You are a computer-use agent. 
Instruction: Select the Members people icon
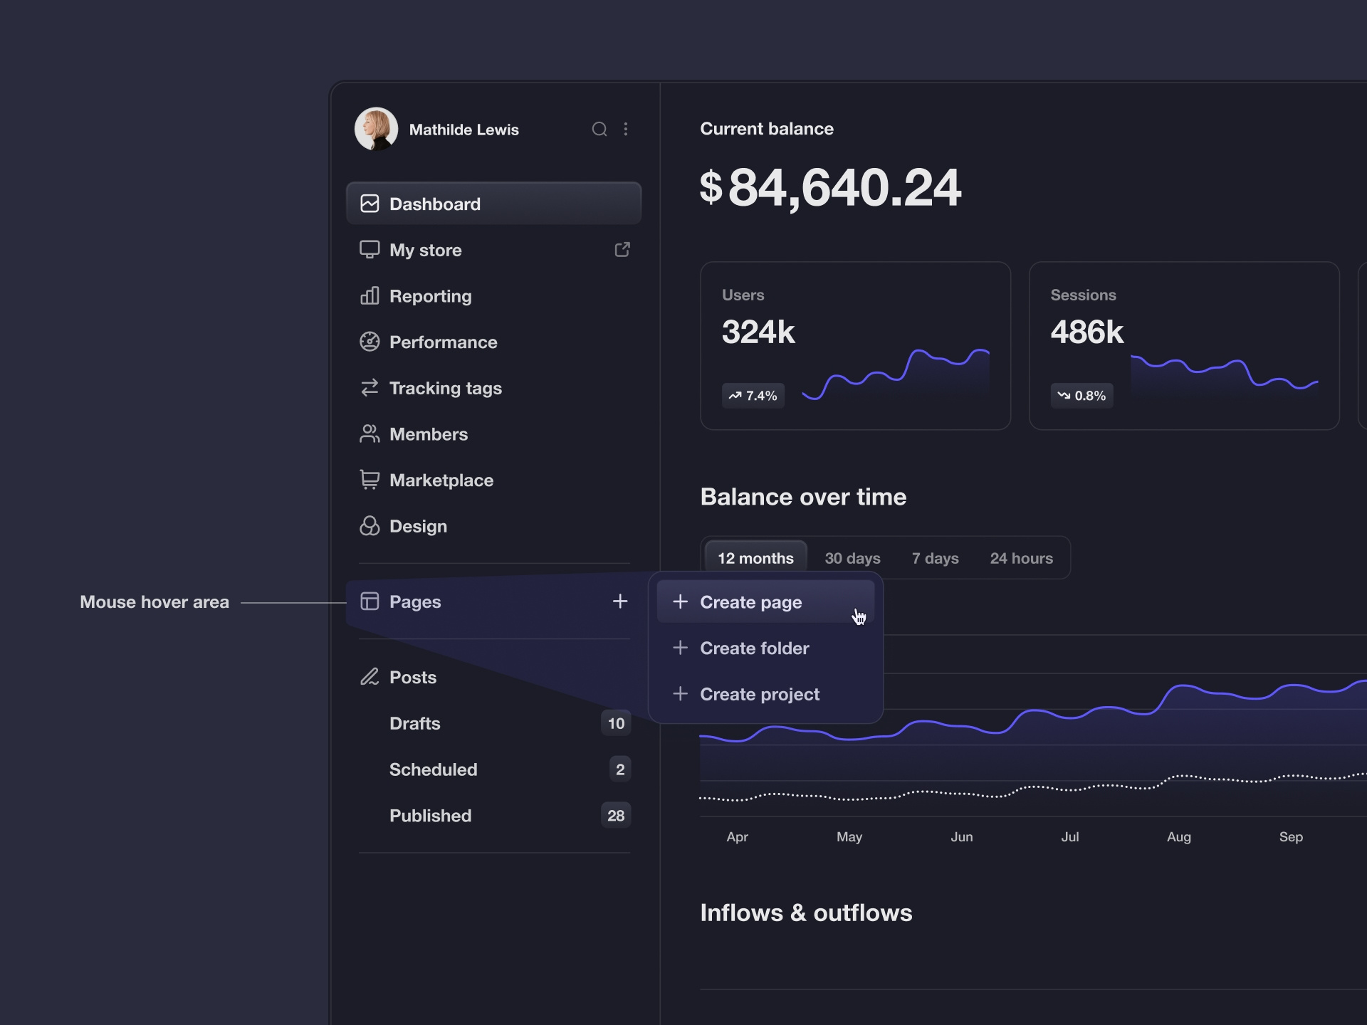pos(370,434)
